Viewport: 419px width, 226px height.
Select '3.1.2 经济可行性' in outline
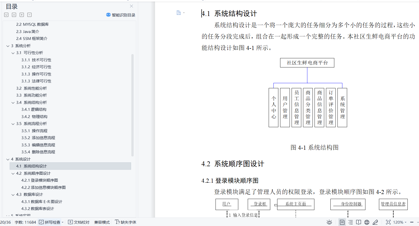pyautogui.click(x=36, y=67)
